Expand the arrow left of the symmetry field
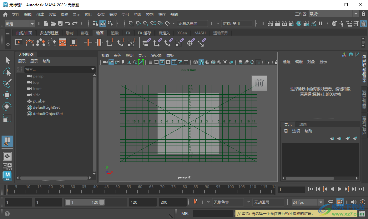This screenshot has width=368, height=219. click(218, 23)
